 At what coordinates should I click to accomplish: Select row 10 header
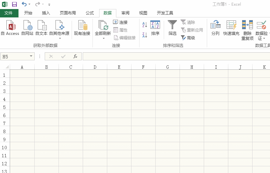coord(5,146)
